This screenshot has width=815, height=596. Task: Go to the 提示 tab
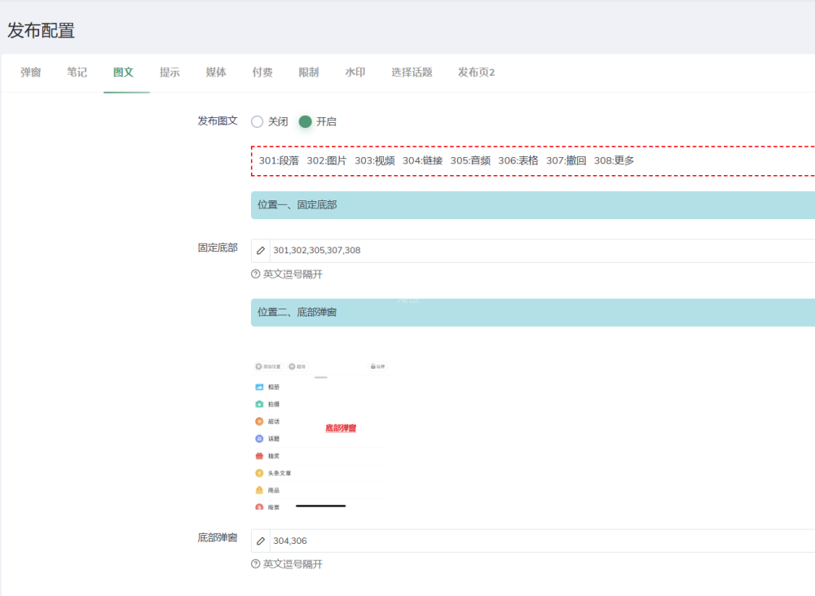tap(170, 72)
